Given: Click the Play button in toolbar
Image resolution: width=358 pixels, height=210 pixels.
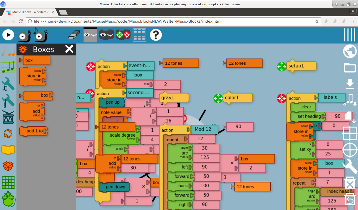Looking at the screenshot, I should tap(8, 35).
